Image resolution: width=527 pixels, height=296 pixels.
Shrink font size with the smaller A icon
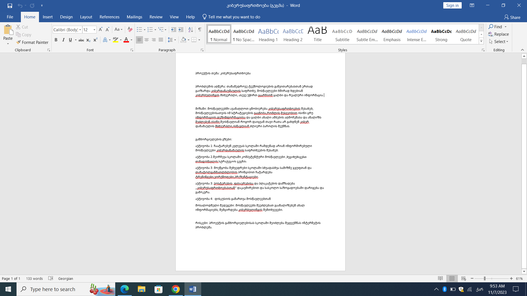pos(107,30)
